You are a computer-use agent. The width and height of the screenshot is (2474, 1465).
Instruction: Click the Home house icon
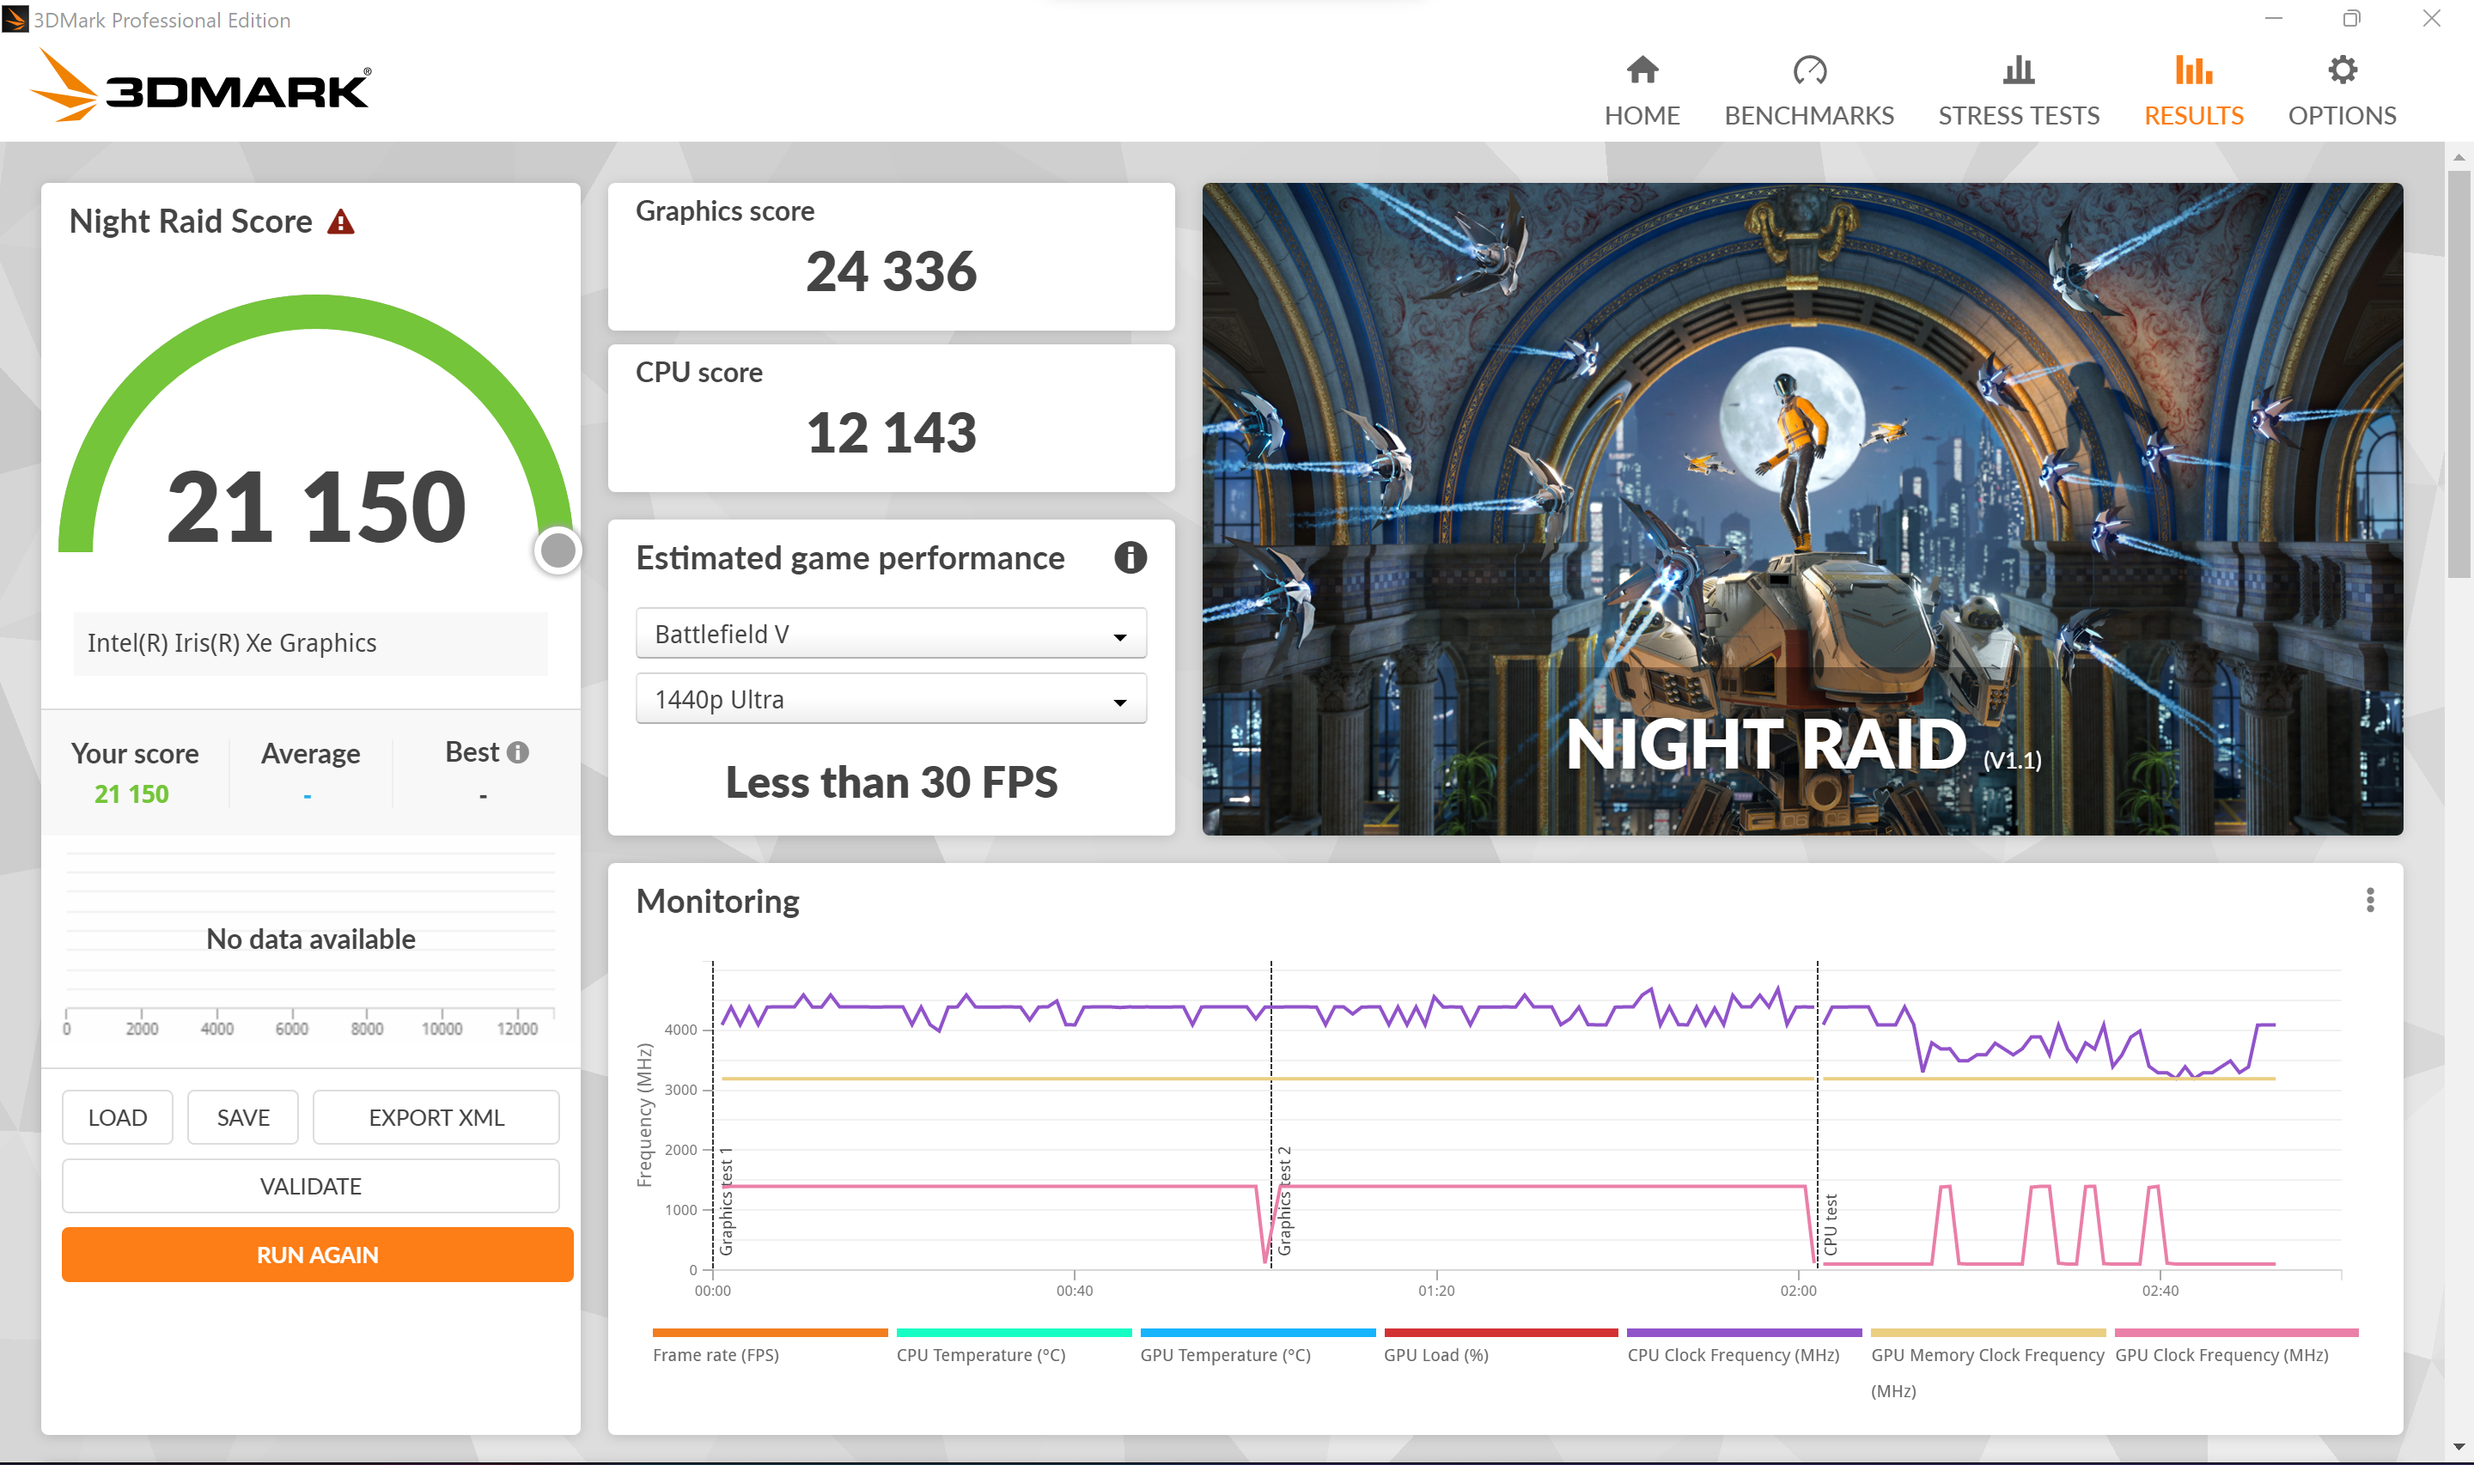click(x=1642, y=70)
